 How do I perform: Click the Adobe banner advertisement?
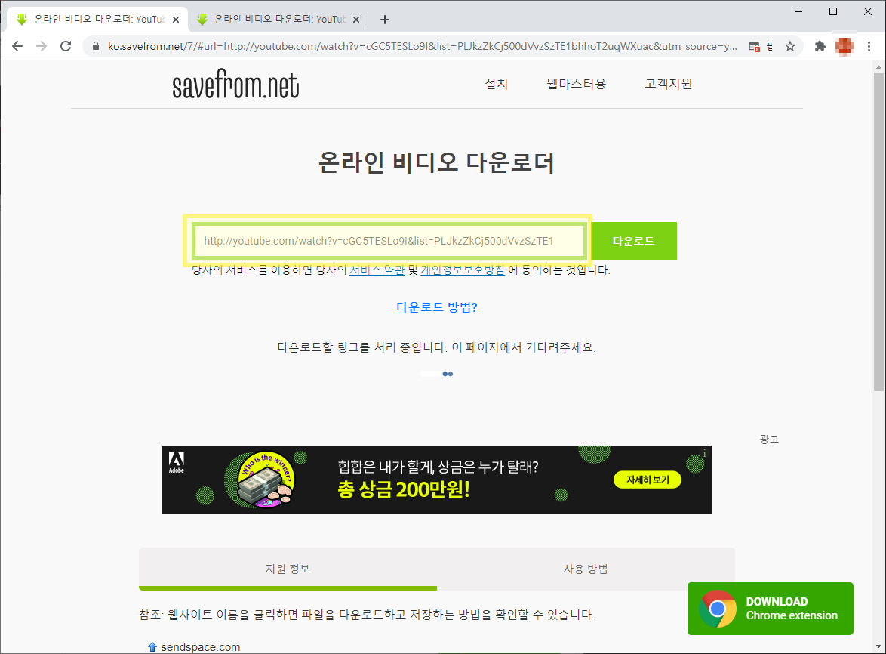(x=437, y=480)
